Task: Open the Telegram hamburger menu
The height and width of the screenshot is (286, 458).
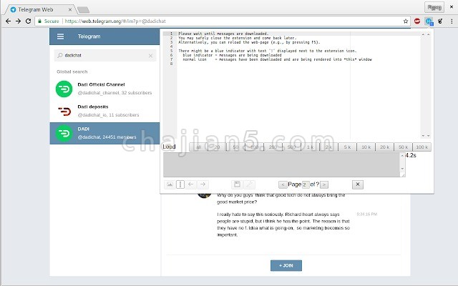Action: (x=60, y=36)
